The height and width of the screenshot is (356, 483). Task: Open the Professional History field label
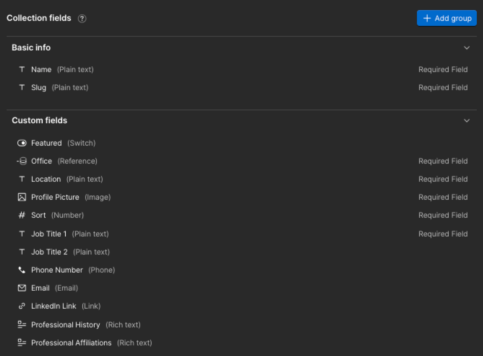[x=65, y=325]
